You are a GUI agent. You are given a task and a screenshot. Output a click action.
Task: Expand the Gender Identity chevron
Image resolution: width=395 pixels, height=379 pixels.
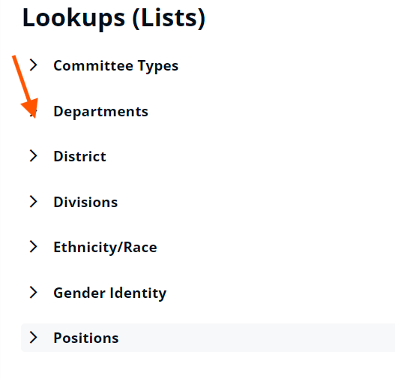(33, 292)
